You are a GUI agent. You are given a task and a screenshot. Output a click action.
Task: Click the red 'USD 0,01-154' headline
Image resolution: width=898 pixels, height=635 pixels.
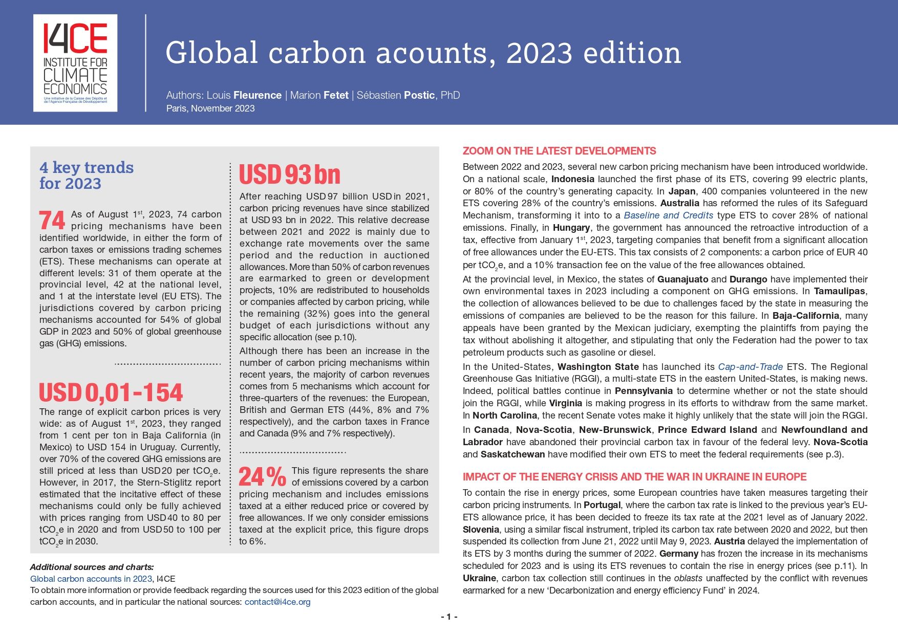click(111, 393)
